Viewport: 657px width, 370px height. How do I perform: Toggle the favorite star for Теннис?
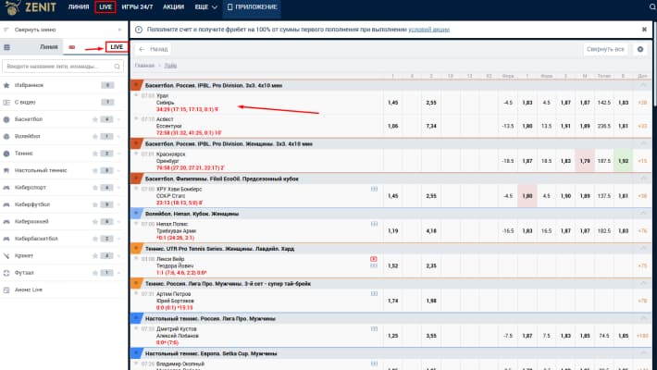95,154
